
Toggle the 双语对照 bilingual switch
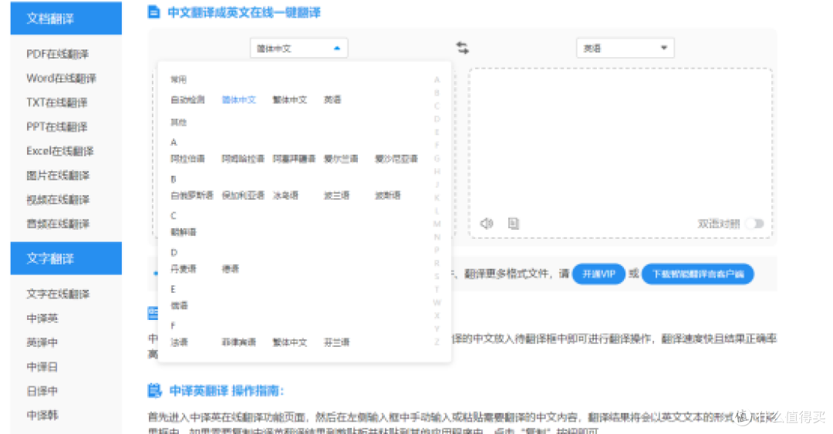point(754,224)
